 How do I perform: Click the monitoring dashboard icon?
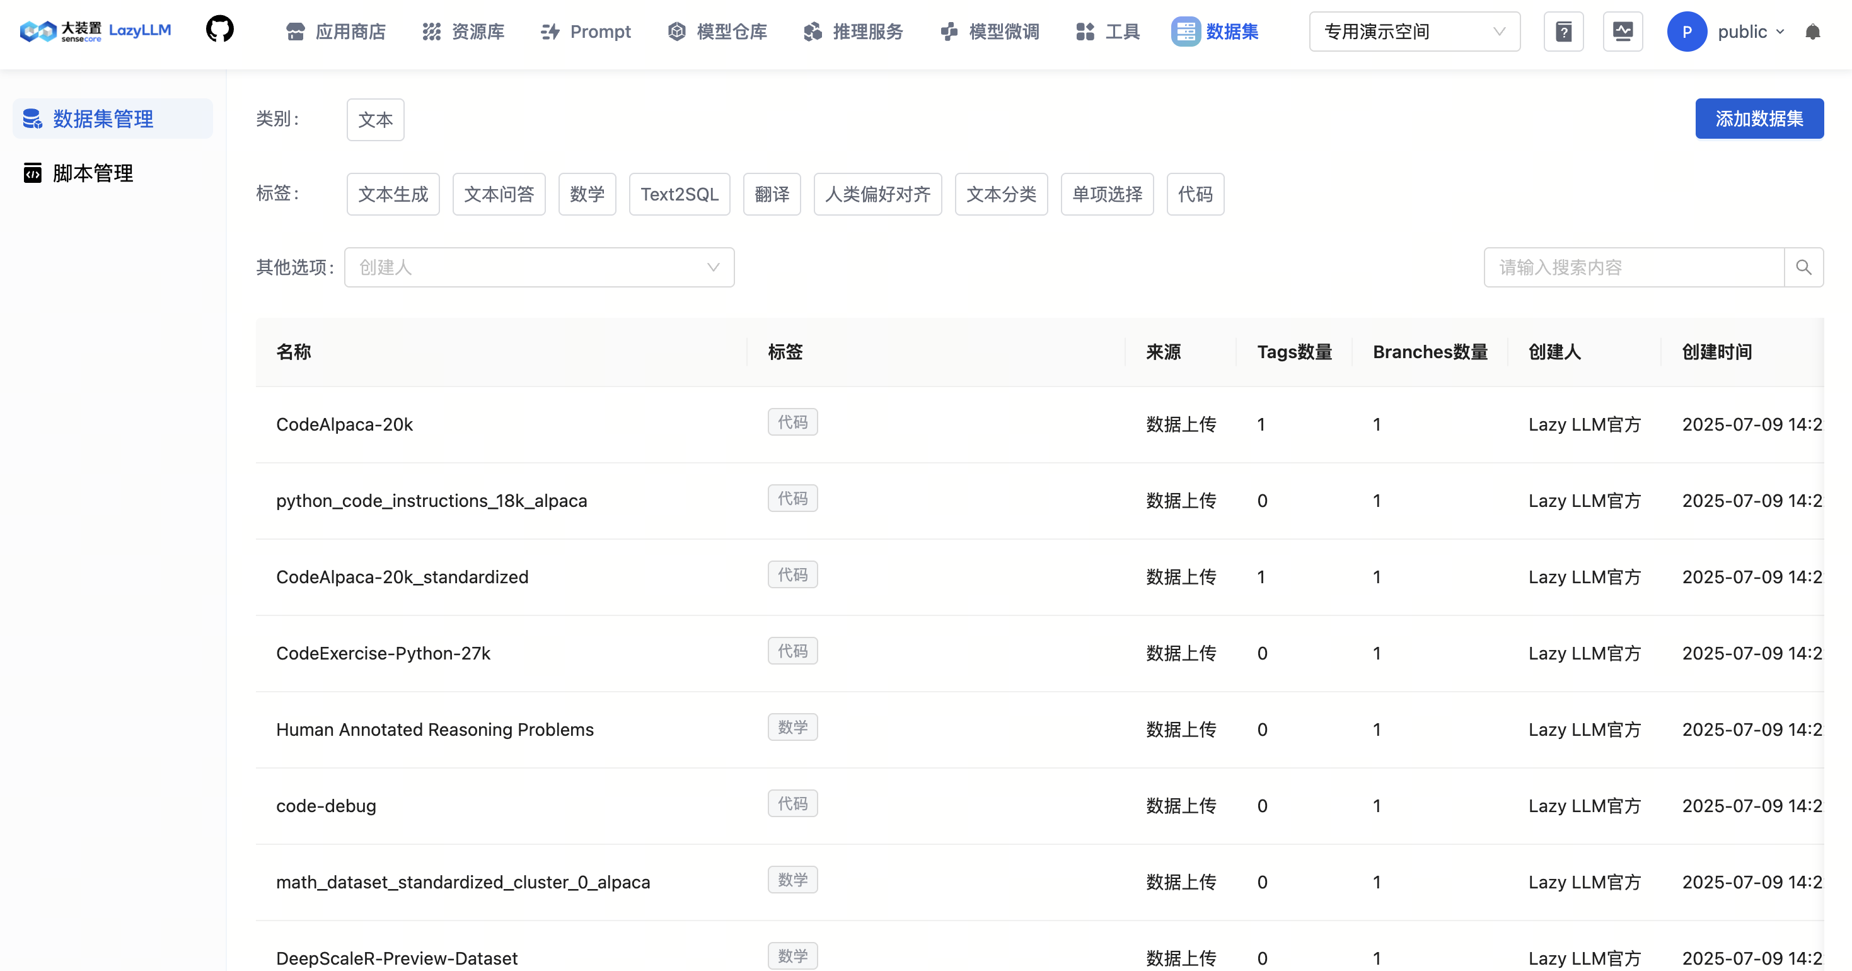1623,32
